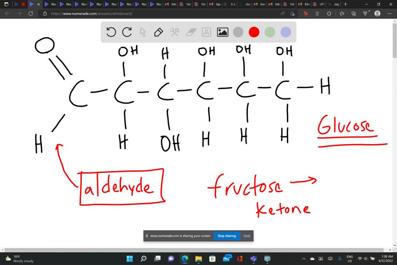Click the Hide link on the sharing banner
Viewport: 397px width, 265px height.
(247, 235)
